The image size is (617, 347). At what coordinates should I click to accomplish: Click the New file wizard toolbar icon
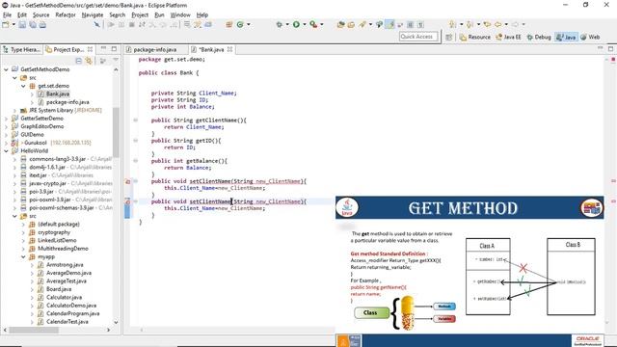pos(6,24)
